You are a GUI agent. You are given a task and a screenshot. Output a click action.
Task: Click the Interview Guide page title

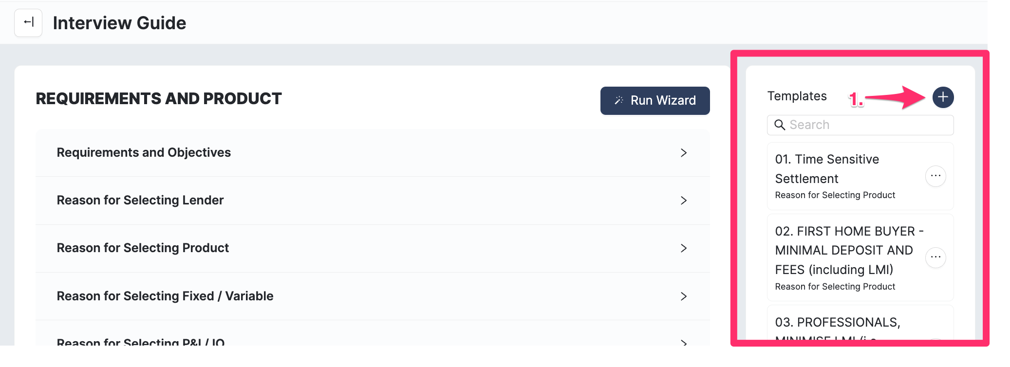click(x=119, y=23)
